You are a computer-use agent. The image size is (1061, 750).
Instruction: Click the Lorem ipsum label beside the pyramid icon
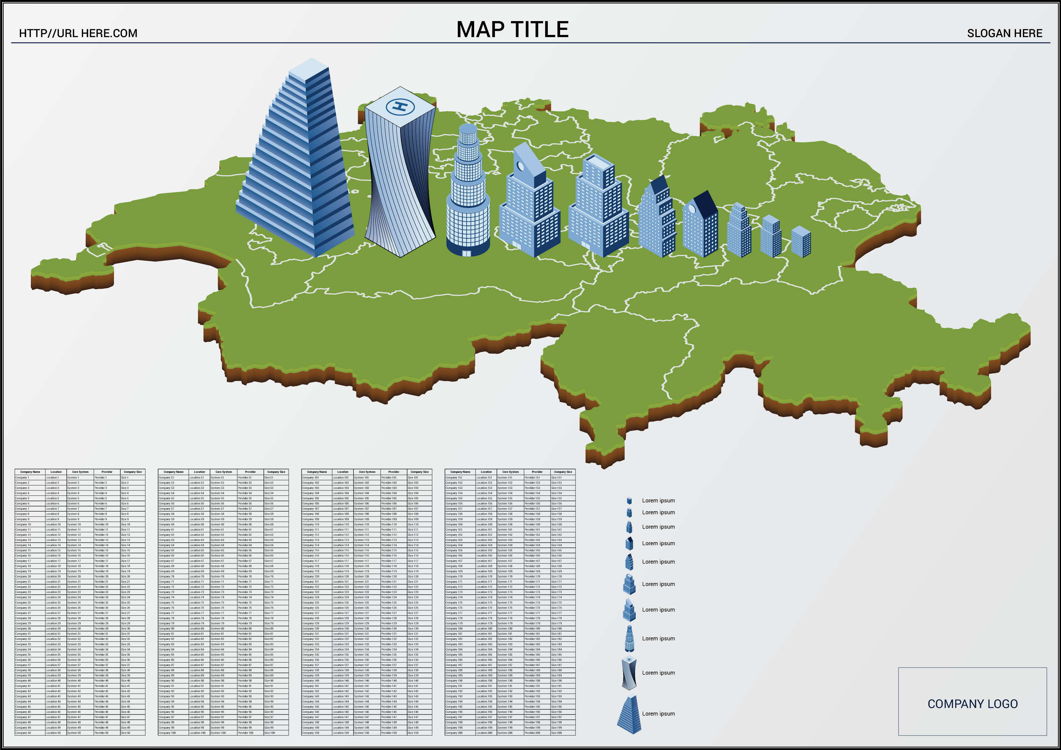tap(658, 714)
